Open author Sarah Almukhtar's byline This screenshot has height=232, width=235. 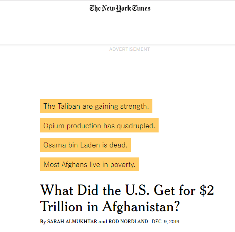[72, 222]
